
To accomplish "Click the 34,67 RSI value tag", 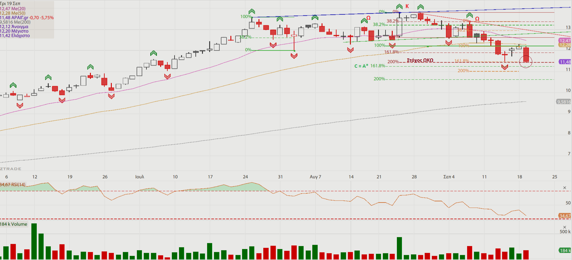I will 565,216.
